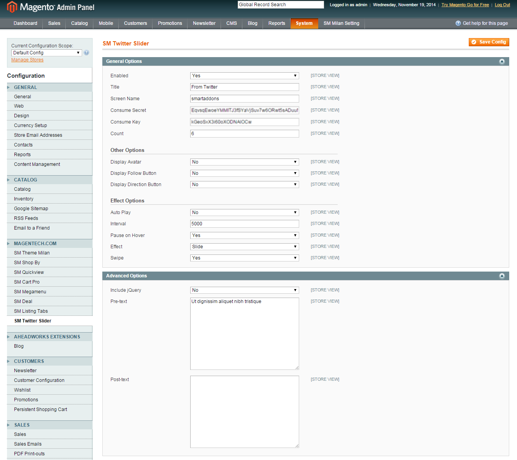Click the Title input field
Screen dimensions: 517x460
pyautogui.click(x=245, y=87)
